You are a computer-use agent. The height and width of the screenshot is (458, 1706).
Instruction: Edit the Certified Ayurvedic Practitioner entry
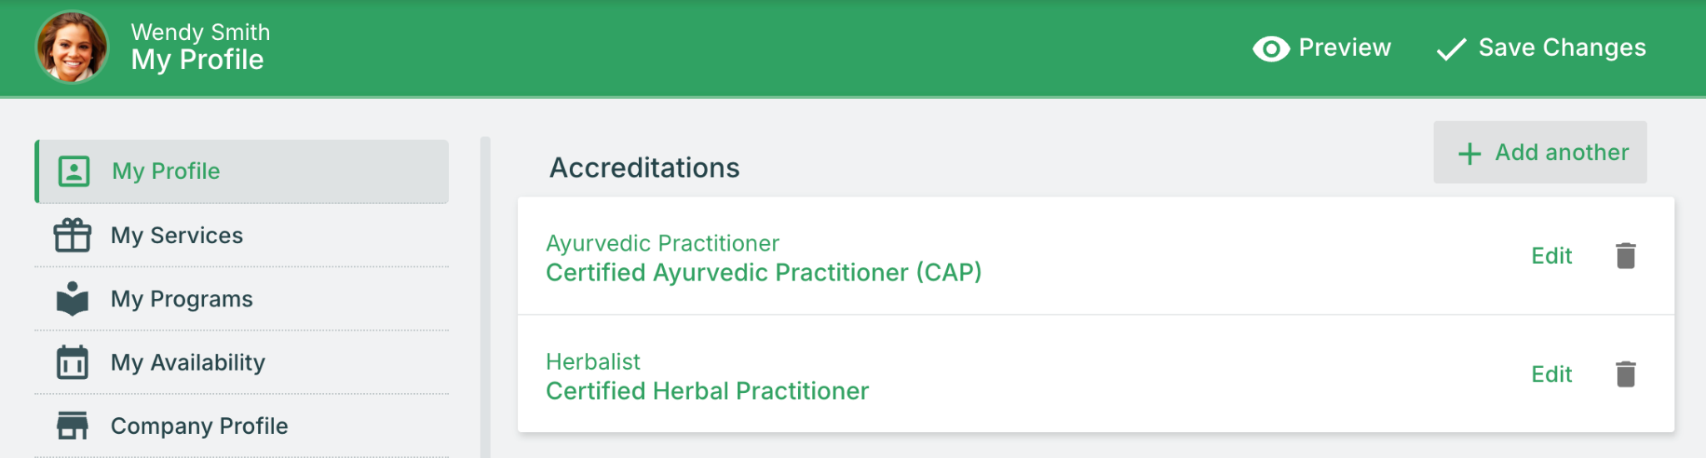click(x=1551, y=256)
